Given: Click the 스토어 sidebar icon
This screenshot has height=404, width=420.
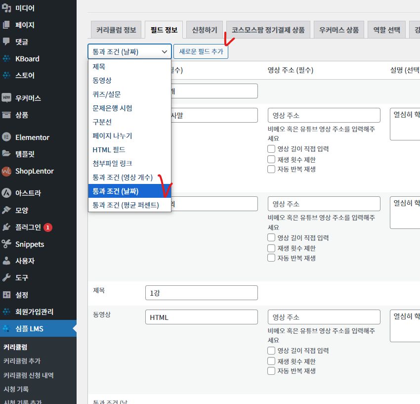Looking at the screenshot, I should point(6,75).
